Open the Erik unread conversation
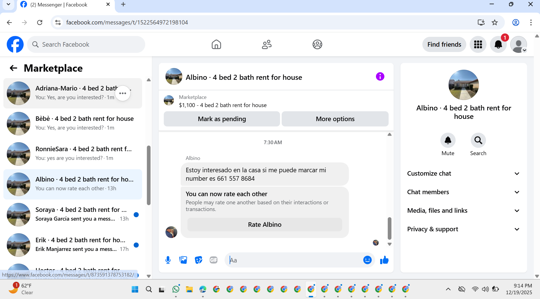The width and height of the screenshot is (540, 299). (x=73, y=245)
